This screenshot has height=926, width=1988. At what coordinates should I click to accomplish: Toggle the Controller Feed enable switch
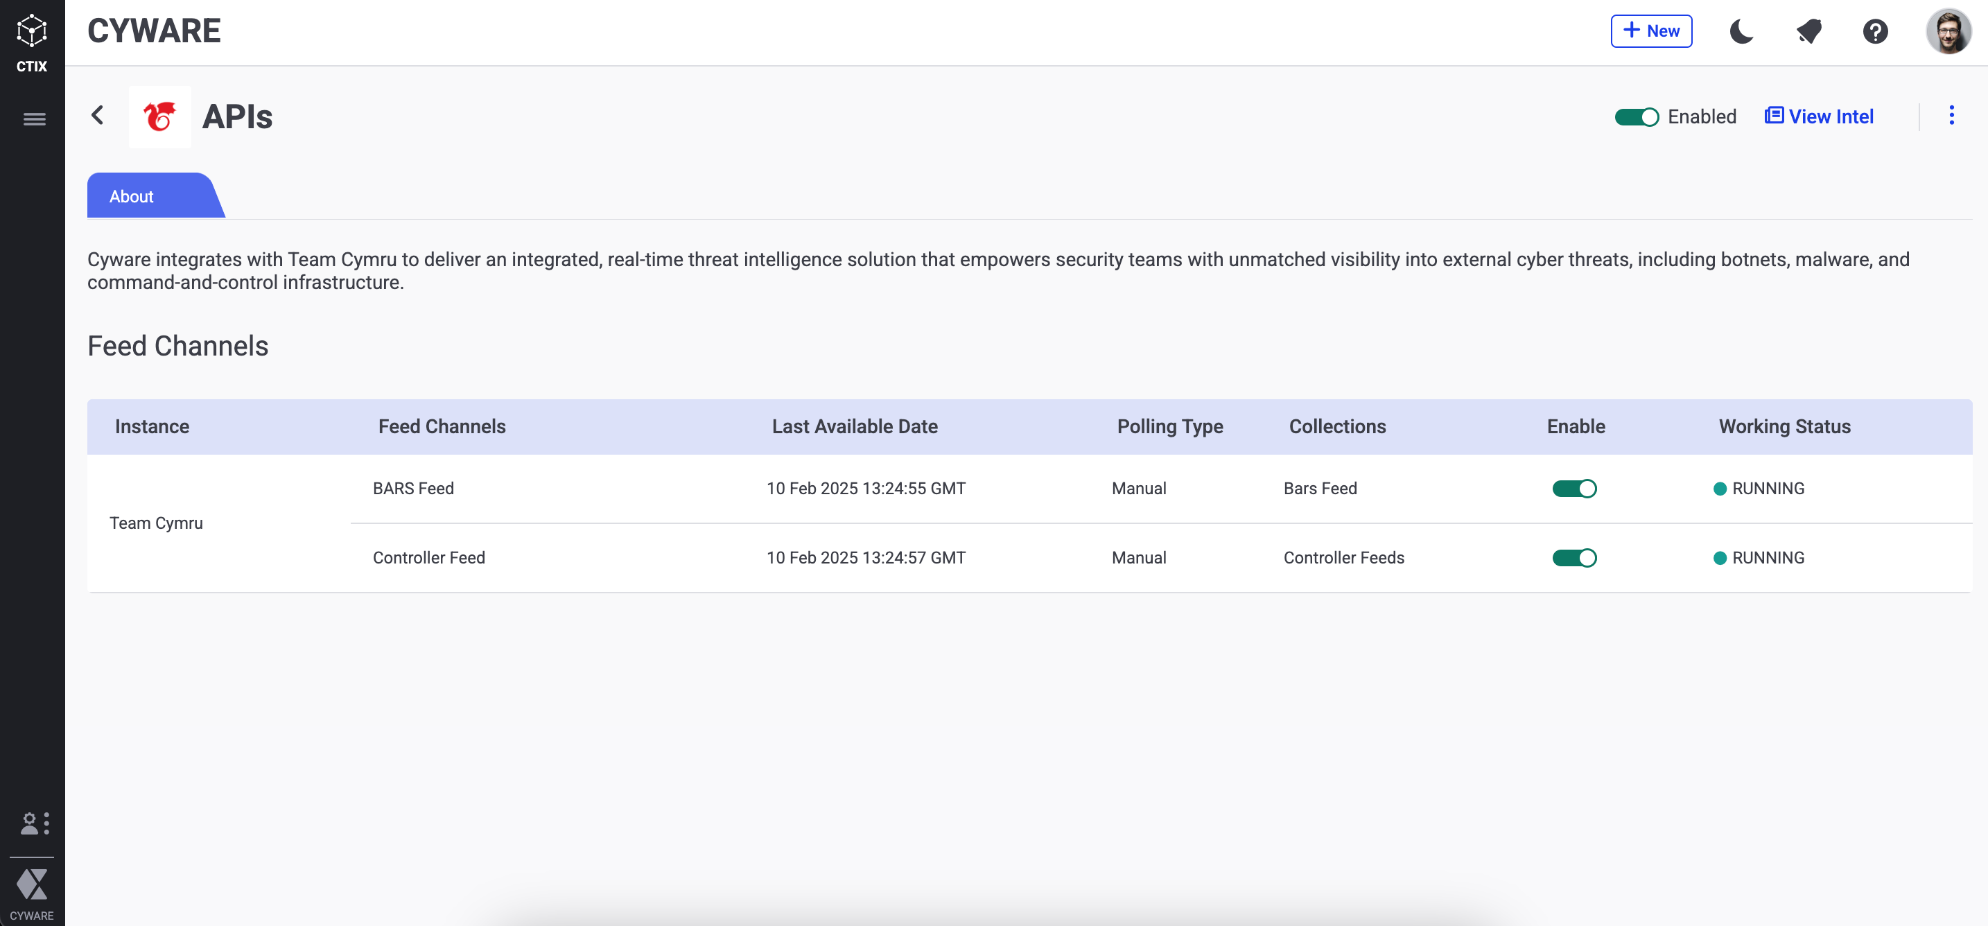(x=1573, y=558)
